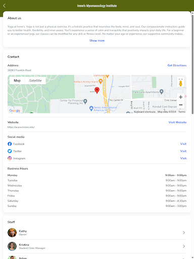Select the red location pin on map
The image size is (194, 259).
point(97,90)
